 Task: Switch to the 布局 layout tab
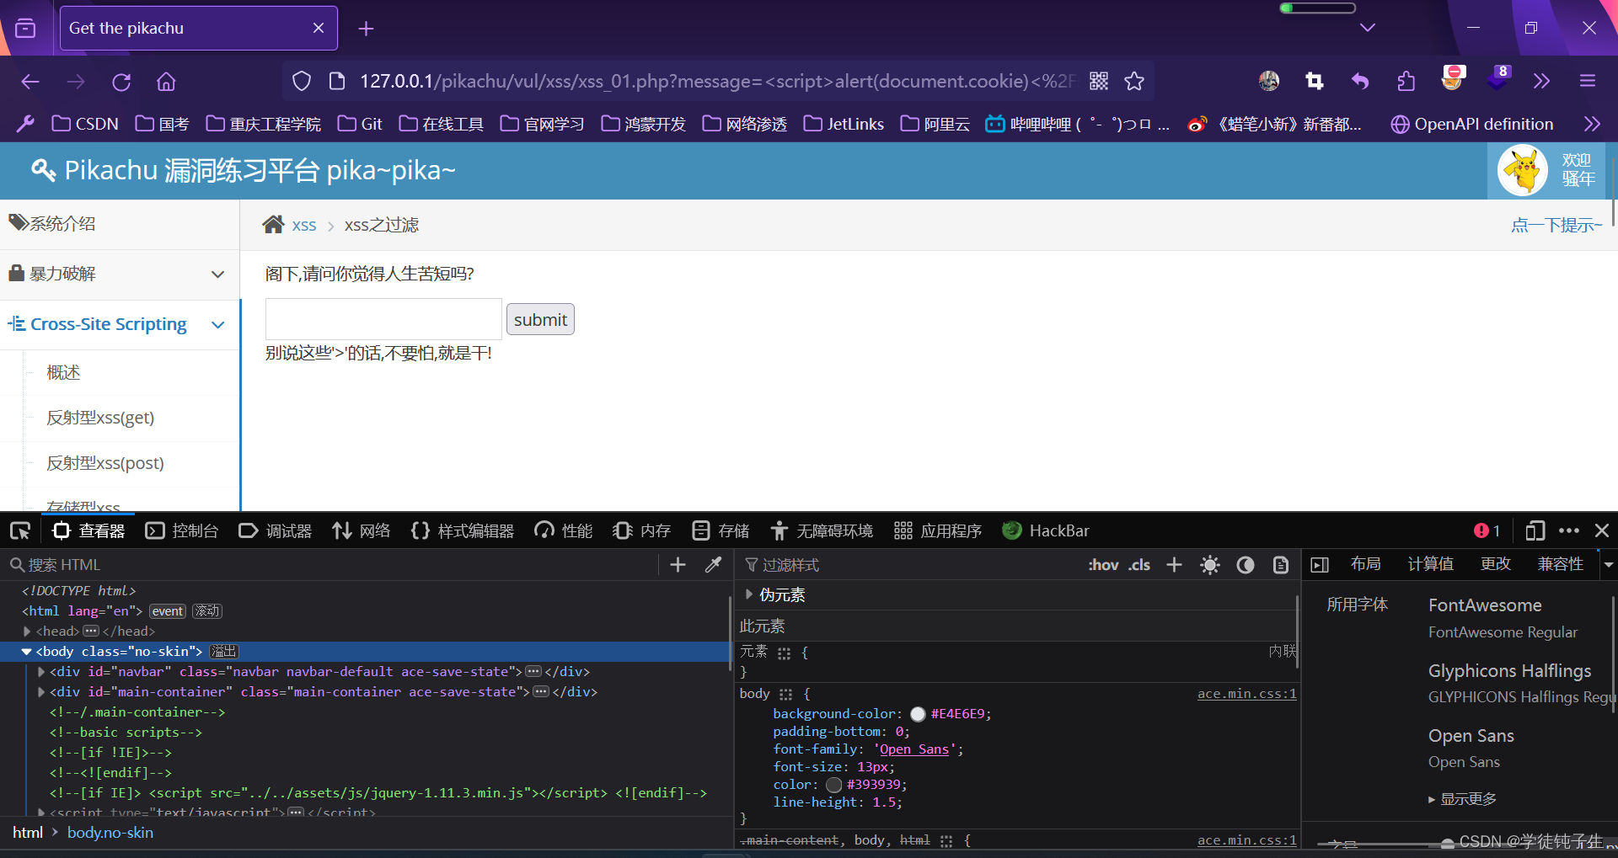[x=1365, y=564]
